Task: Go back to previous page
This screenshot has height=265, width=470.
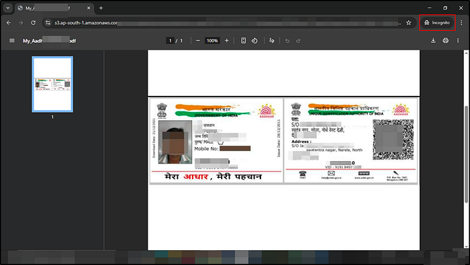Action: (x=9, y=23)
